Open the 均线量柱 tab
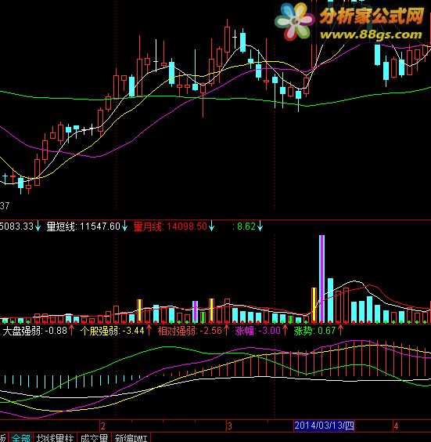431x442 pixels. 55,438
